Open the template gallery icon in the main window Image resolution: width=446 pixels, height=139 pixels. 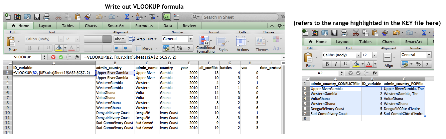click(x=17, y=17)
